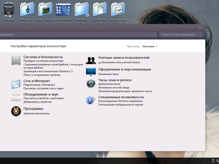The image size is (219, 164).
Task: Open Рекомендуемые Windows параметры
Action: 120,101
